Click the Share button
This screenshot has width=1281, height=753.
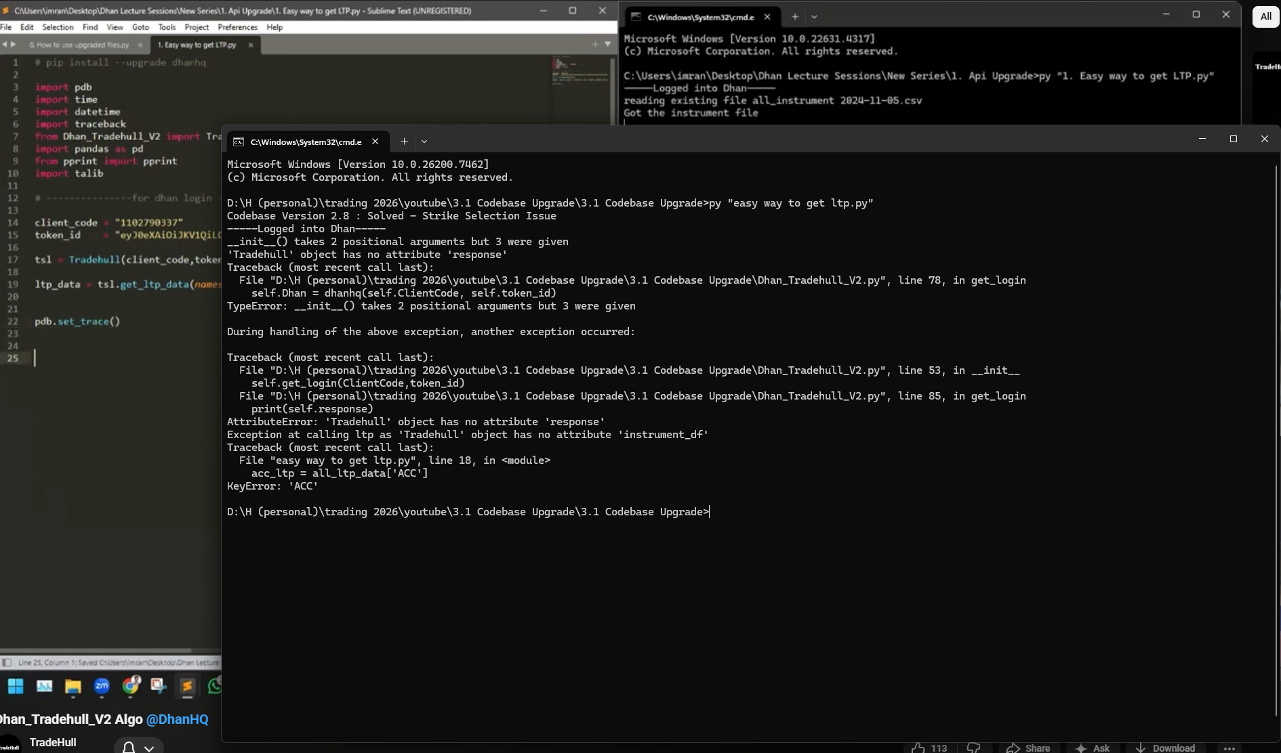(1028, 748)
